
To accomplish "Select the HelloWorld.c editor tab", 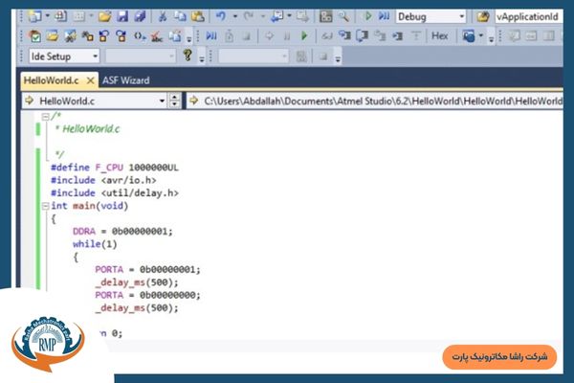I will [53, 79].
